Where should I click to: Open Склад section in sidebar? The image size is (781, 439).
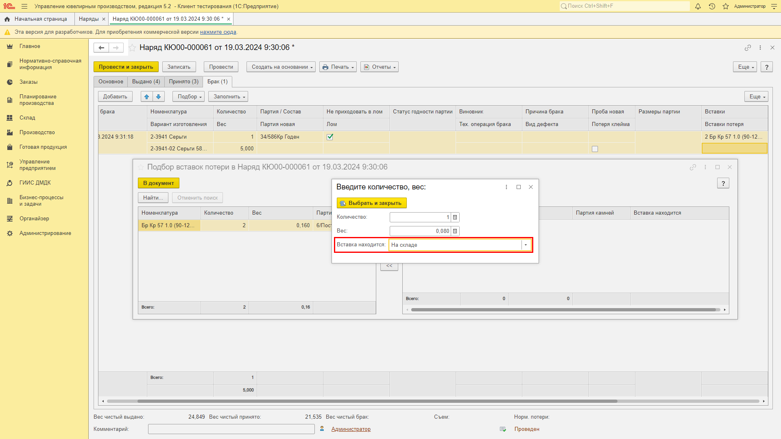click(27, 118)
